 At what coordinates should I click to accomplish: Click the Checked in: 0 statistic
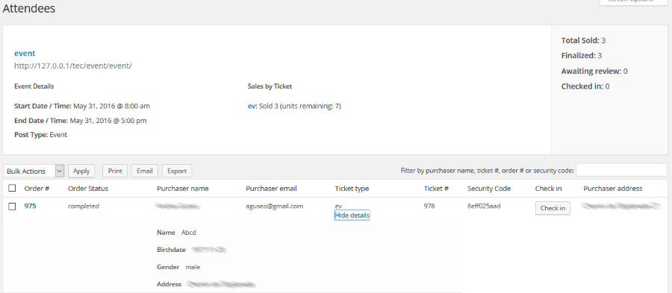click(585, 86)
